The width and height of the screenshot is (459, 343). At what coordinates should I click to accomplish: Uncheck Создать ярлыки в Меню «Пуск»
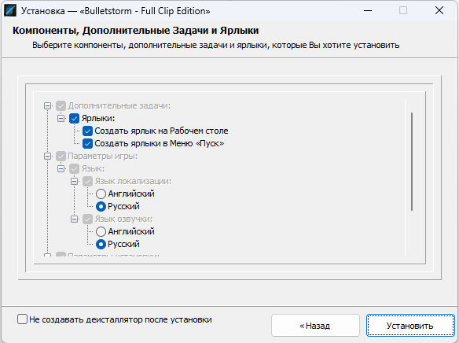coord(87,143)
